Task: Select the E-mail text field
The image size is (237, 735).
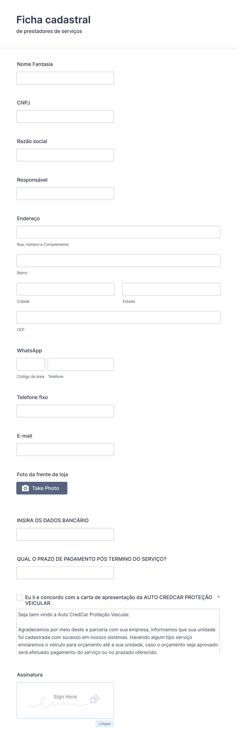Action: (x=65, y=450)
